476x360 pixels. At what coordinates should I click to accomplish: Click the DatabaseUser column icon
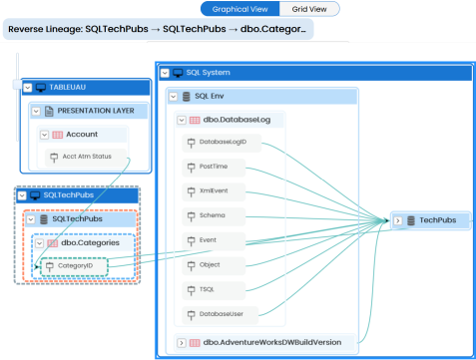(192, 315)
